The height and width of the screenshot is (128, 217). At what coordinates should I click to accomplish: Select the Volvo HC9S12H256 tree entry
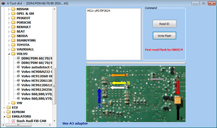(x=36, y=89)
